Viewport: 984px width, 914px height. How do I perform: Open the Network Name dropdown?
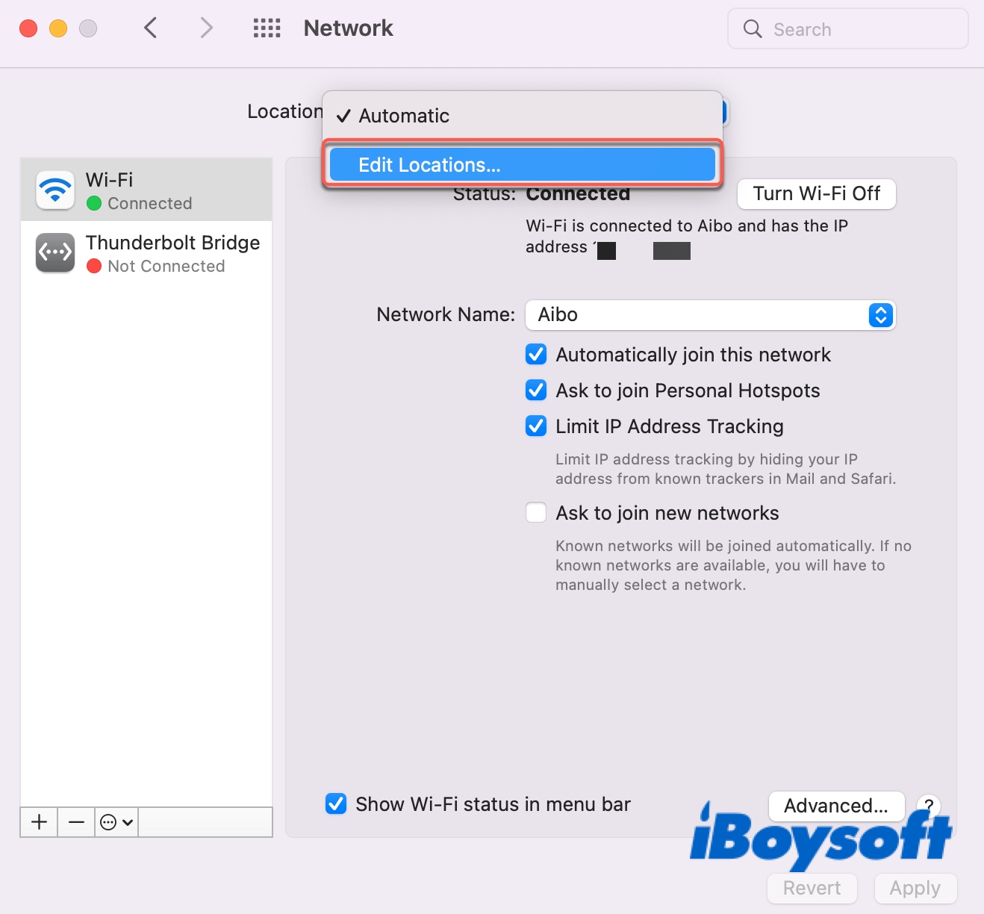click(880, 315)
